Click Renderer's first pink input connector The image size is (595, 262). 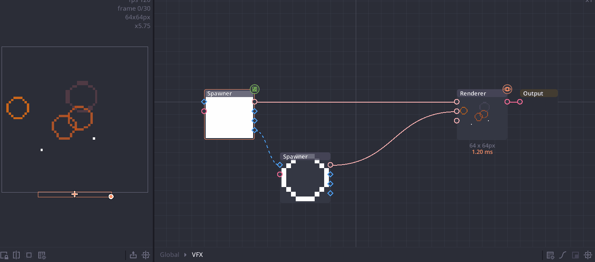click(457, 102)
